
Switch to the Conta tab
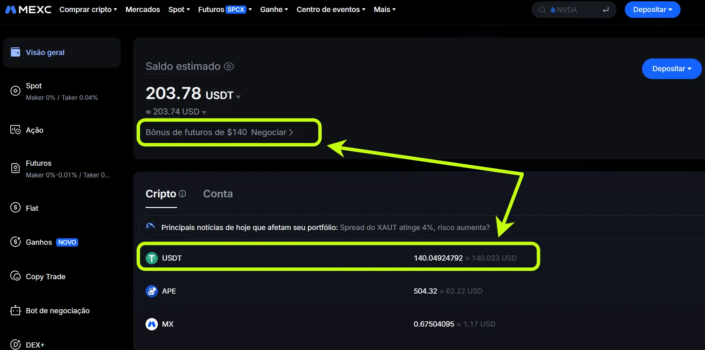[218, 194]
